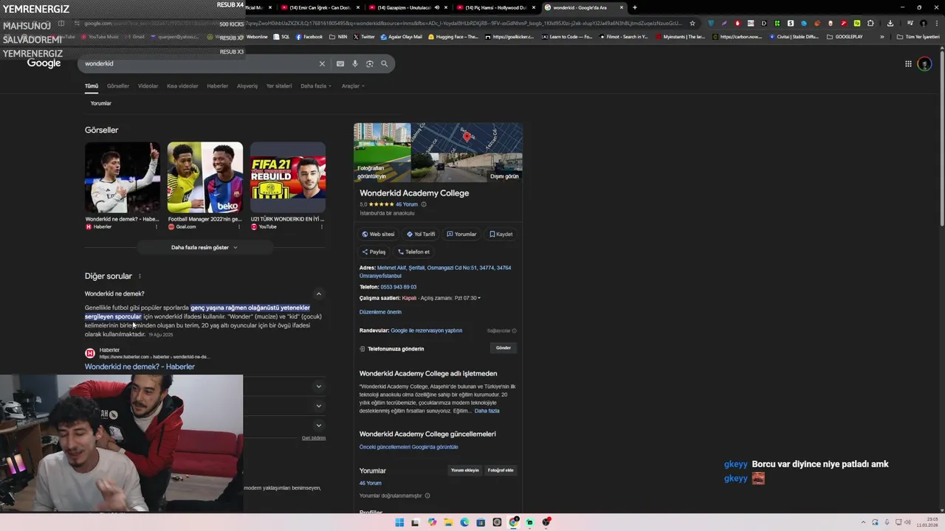Screen dimensions: 945x531
Task: Switch to the Videolar tab
Action: pyautogui.click(x=148, y=86)
